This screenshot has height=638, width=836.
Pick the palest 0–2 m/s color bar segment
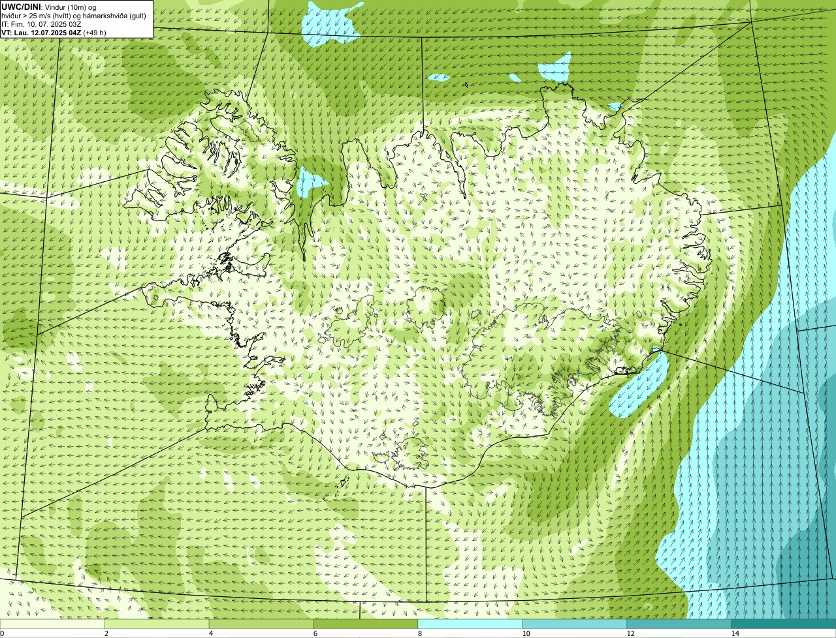52,624
